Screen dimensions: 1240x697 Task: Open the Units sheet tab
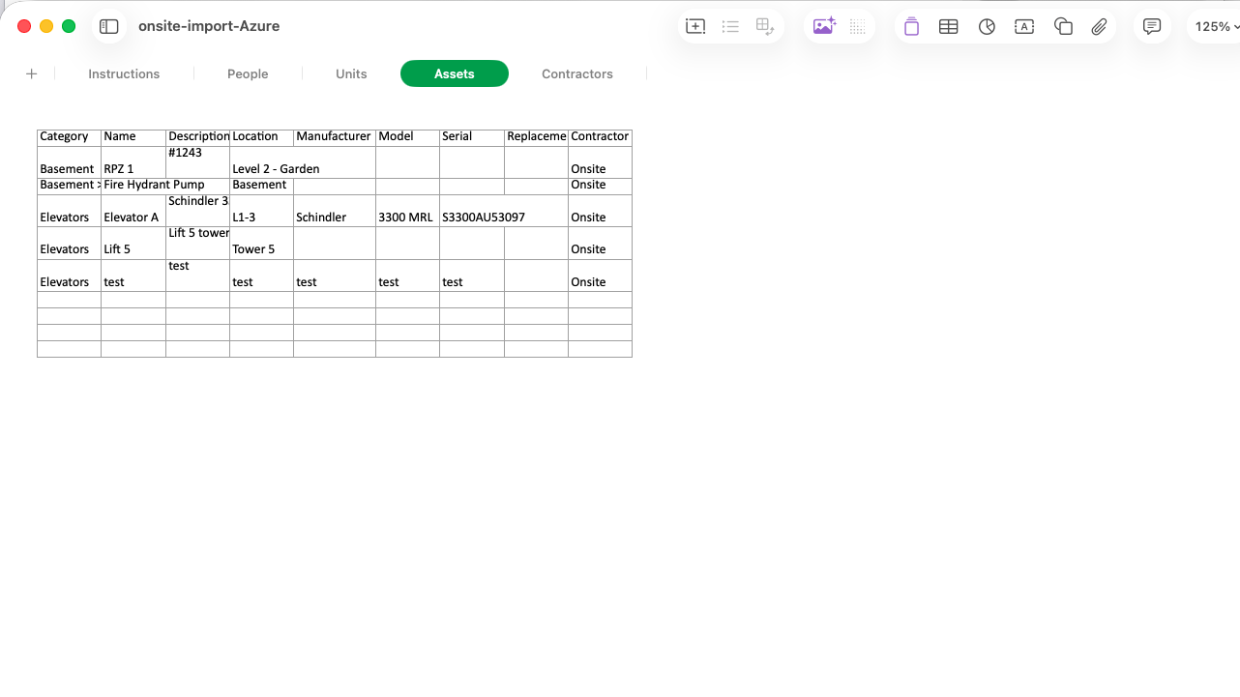351,73
